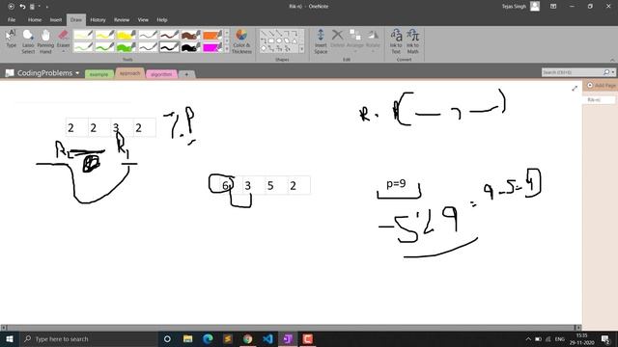This screenshot has width=618, height=347.
Task: Click the Insert Space tool
Action: 321,40
